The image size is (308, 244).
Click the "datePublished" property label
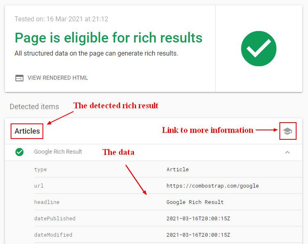coord(55,218)
